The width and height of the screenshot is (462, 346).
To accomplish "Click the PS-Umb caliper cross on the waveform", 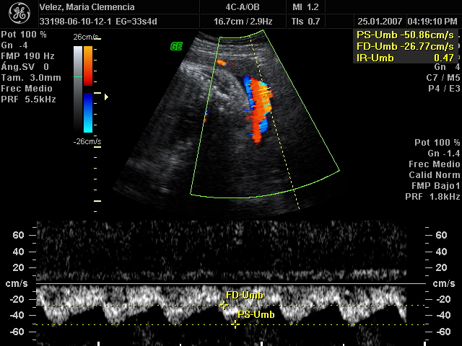I will pyautogui.click(x=235, y=325).
